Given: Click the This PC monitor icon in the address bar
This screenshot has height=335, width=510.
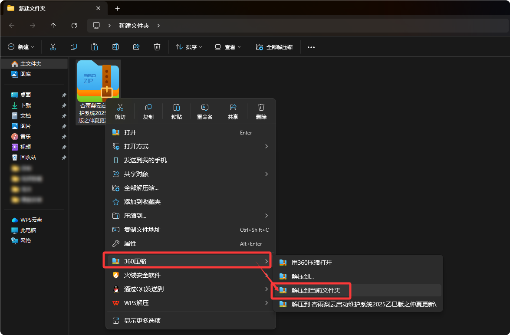Looking at the screenshot, I should pos(96,25).
